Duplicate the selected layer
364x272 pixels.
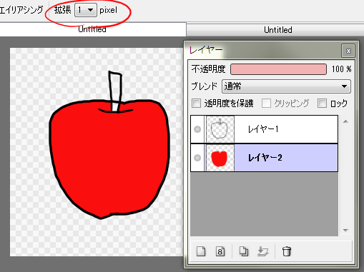[x=243, y=251]
